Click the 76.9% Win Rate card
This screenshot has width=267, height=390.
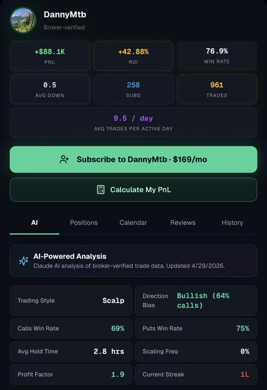[x=217, y=56]
